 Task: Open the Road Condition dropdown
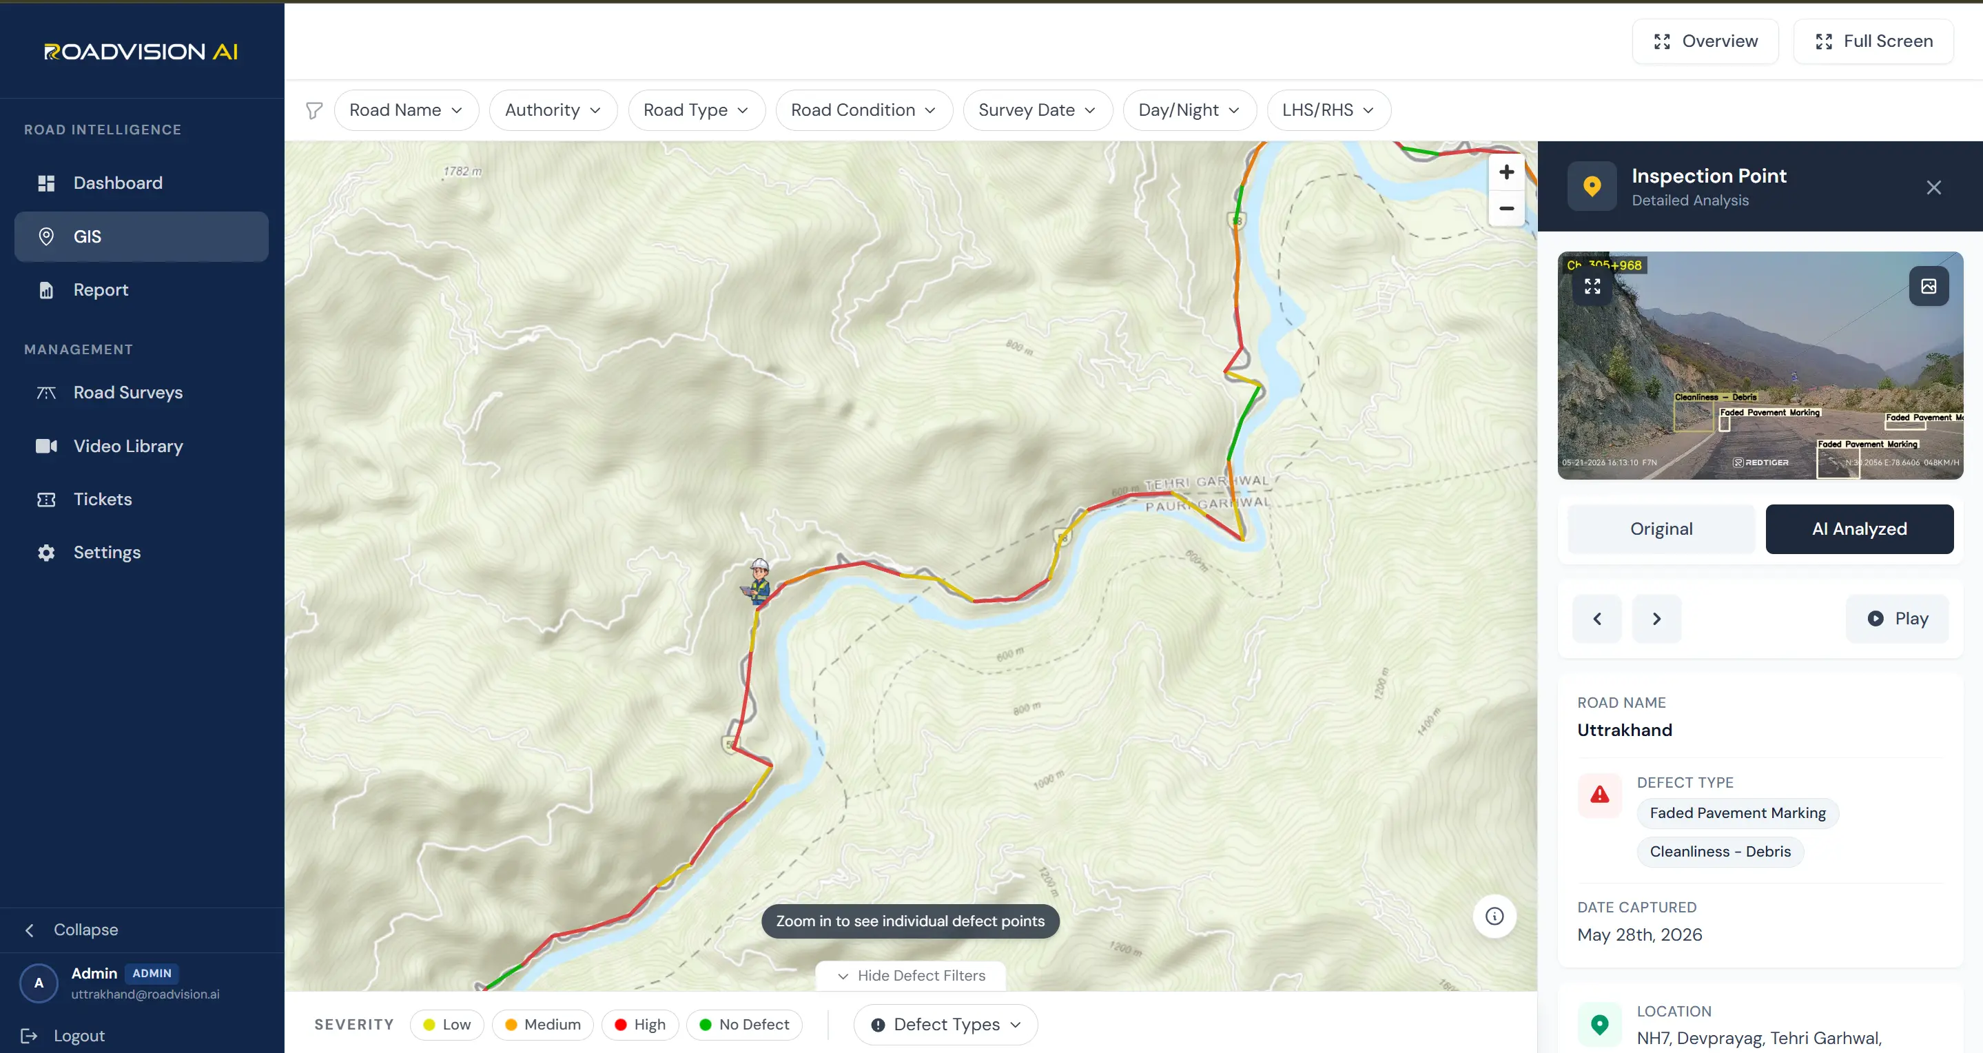(864, 110)
